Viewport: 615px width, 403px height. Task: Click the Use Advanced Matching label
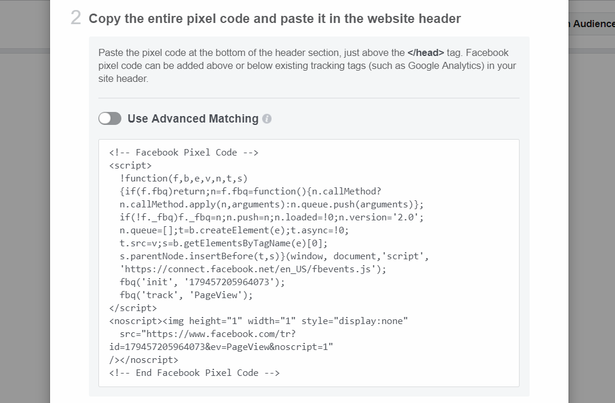(x=193, y=118)
